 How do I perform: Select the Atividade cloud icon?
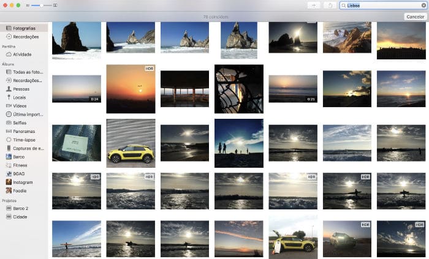tap(9, 54)
